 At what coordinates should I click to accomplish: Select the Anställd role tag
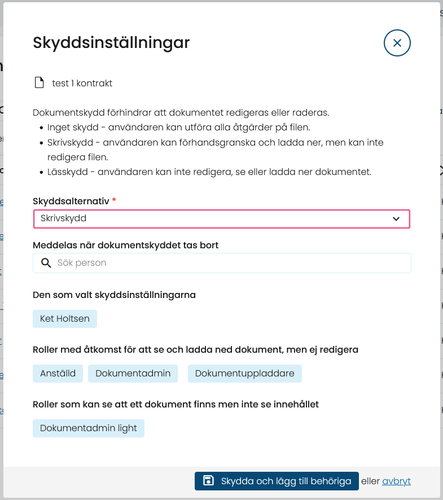tap(58, 374)
